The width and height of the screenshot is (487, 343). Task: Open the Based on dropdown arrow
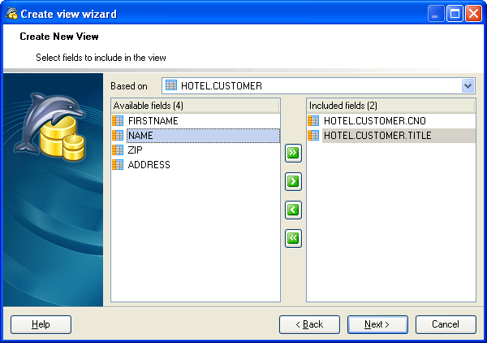[468, 86]
